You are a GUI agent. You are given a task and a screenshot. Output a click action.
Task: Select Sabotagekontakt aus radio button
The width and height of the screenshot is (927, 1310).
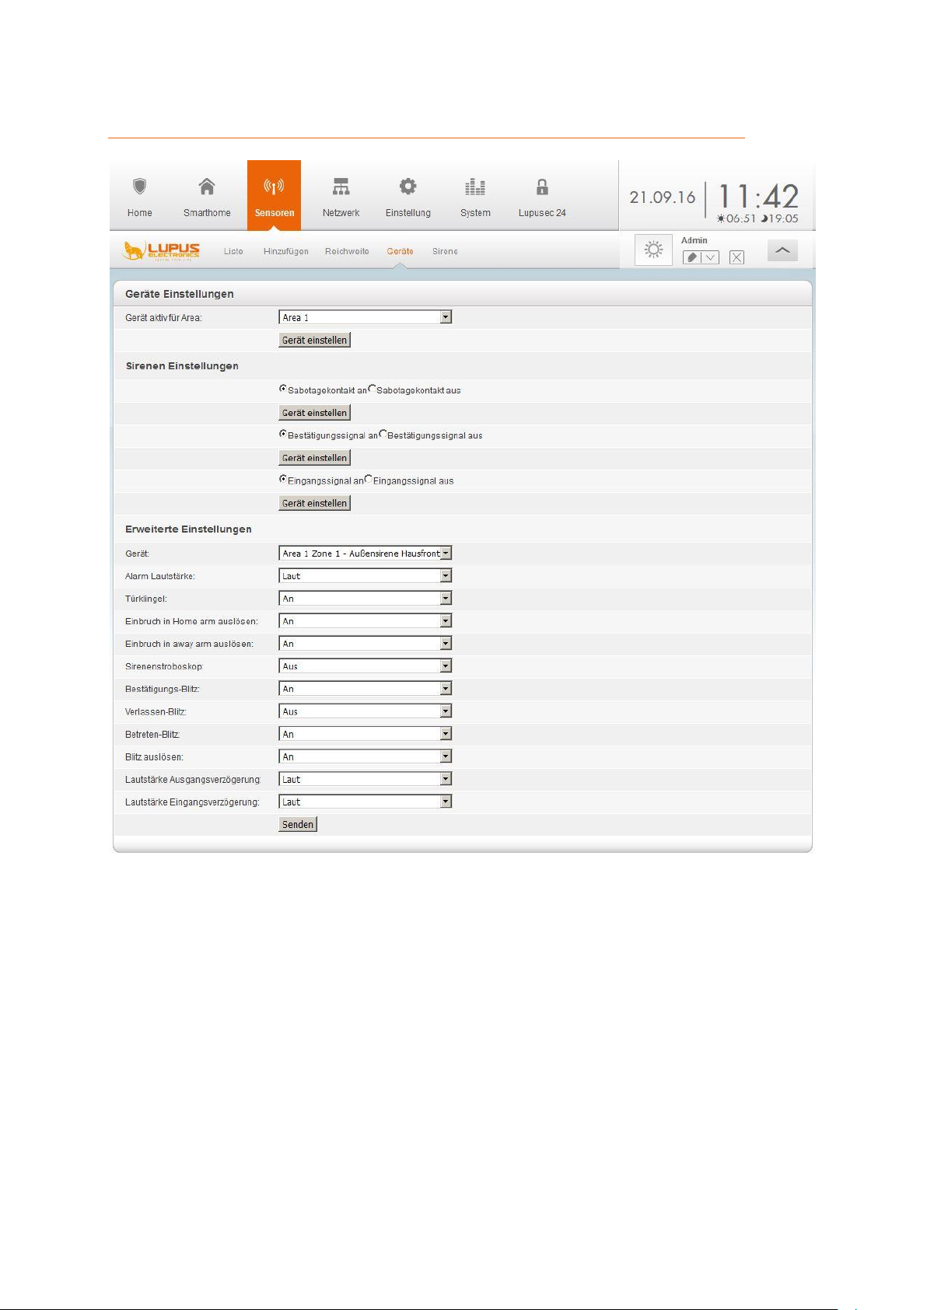372,389
